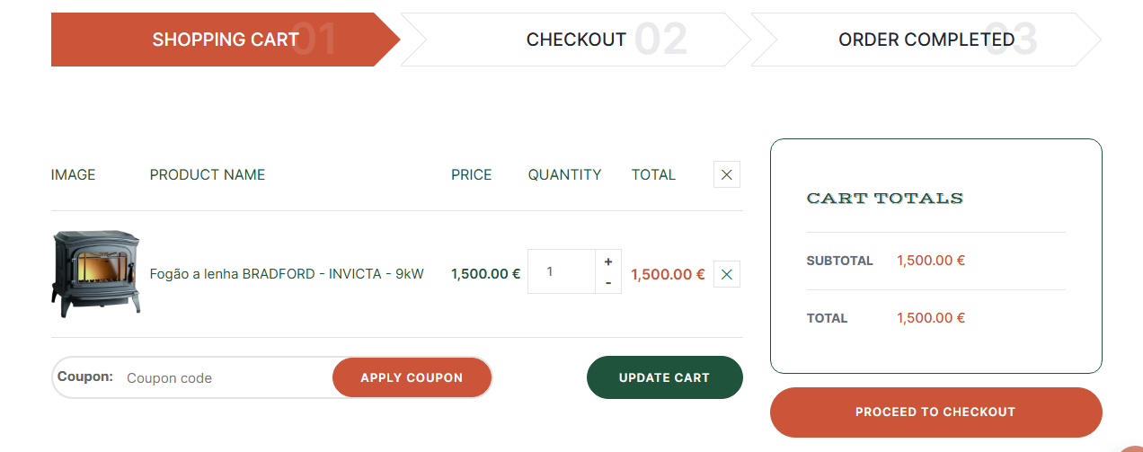Image resolution: width=1143 pixels, height=452 pixels.
Task: Decrease quantity with the minus button
Action: [608, 283]
